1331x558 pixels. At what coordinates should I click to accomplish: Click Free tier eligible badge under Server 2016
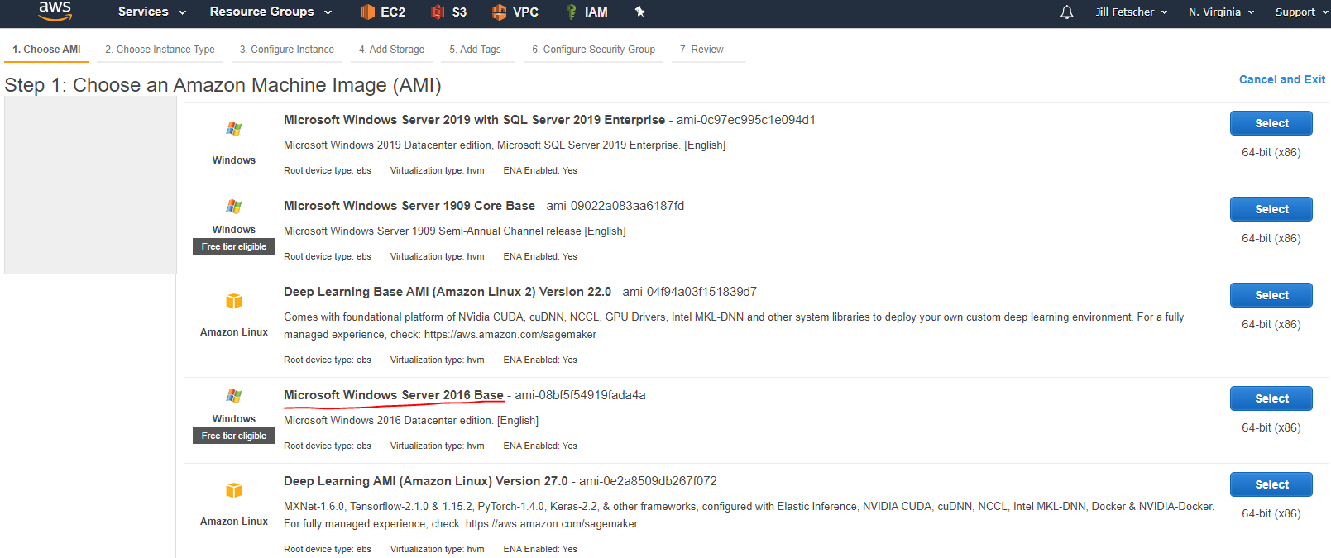coord(234,436)
